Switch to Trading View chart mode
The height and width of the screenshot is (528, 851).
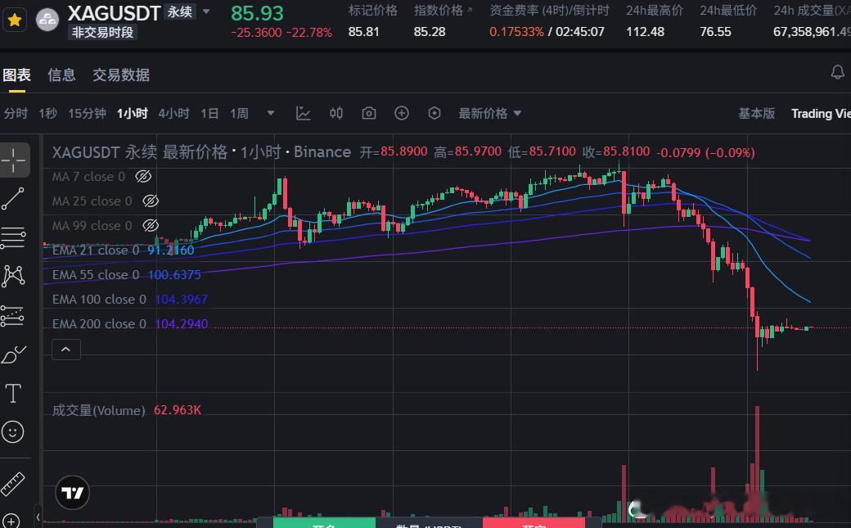821,114
